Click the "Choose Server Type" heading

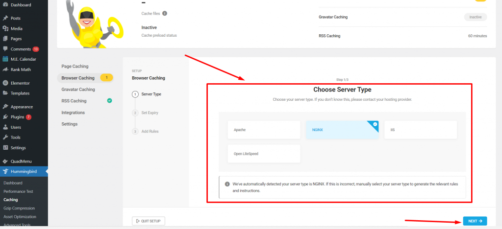pos(342,90)
